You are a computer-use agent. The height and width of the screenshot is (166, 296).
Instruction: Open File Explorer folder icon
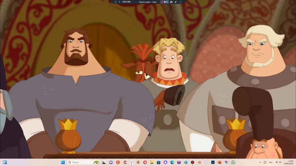coord(152,162)
